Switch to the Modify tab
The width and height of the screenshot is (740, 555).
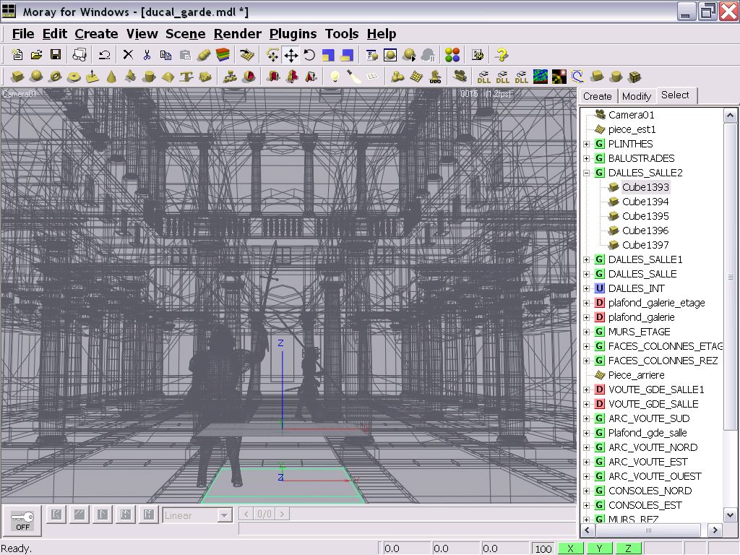(636, 96)
